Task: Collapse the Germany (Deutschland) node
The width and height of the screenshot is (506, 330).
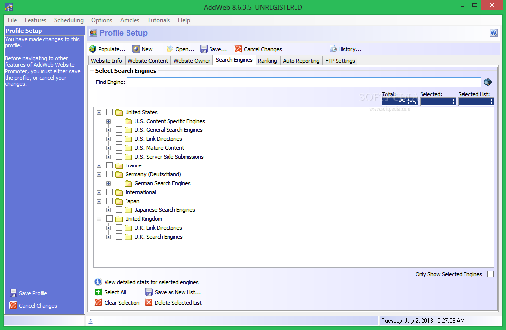Action: tap(99, 174)
